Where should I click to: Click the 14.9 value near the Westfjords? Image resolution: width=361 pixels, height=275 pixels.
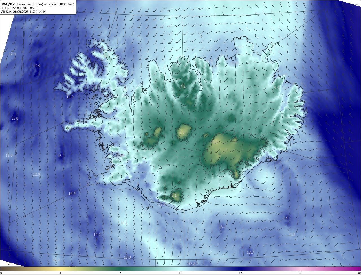pyautogui.click(x=70, y=97)
